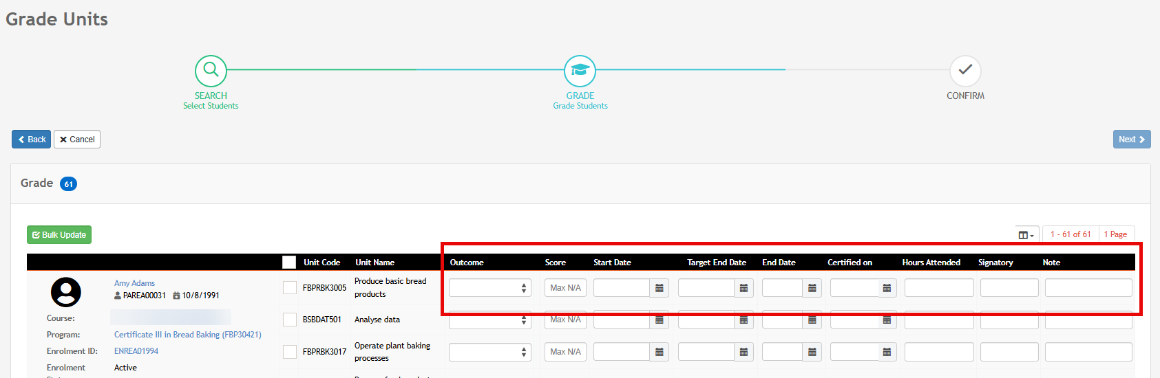The image size is (1160, 378).
Task: Open Target End Date calendar for FBPRBK3005
Action: pos(744,288)
